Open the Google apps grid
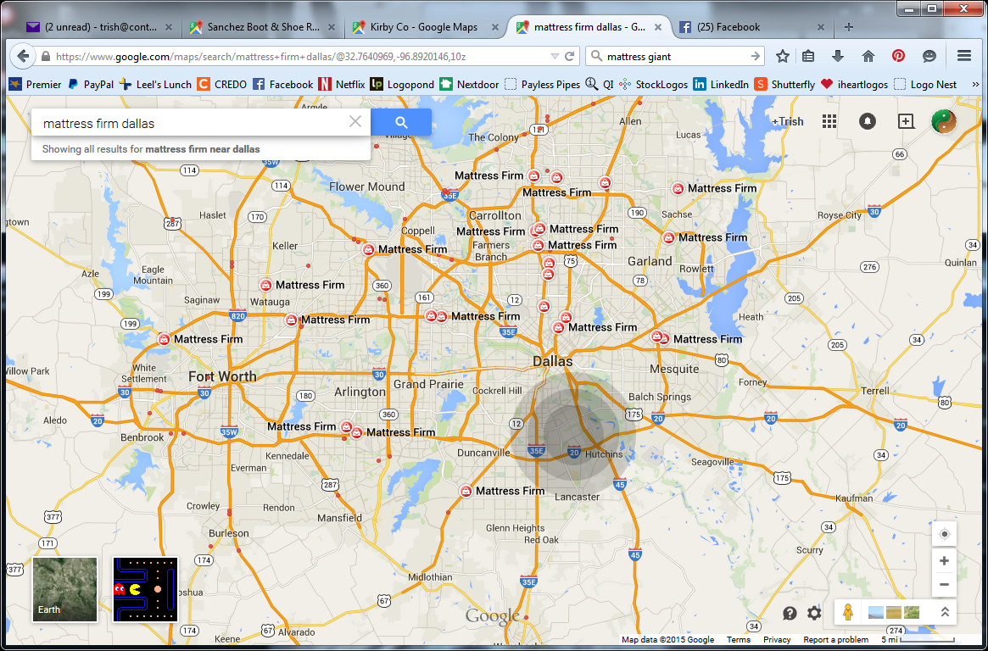Image resolution: width=988 pixels, height=651 pixels. (x=829, y=121)
